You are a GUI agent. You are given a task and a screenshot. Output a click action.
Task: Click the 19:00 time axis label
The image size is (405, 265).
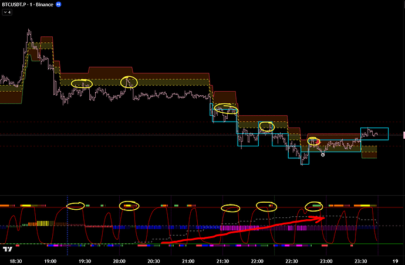[x=50, y=260]
